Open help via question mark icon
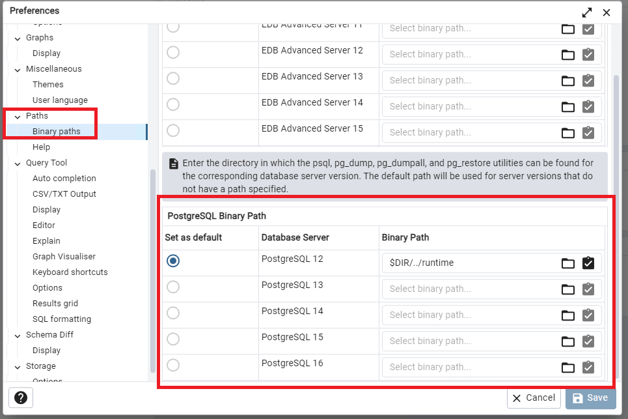The height and width of the screenshot is (419, 628). pos(21,397)
